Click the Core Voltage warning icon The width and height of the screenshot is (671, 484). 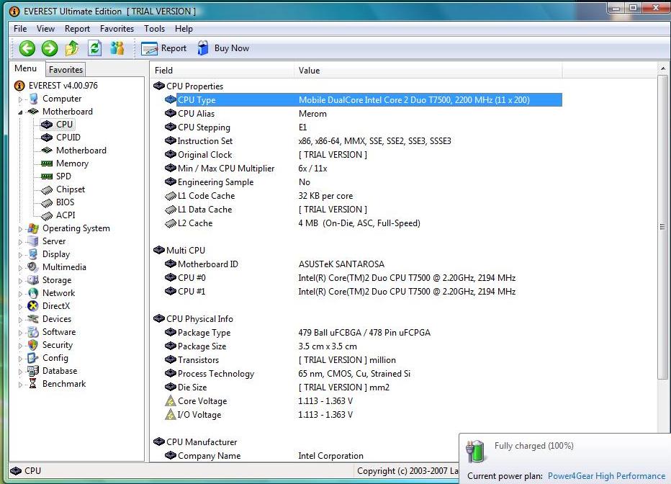[171, 401]
